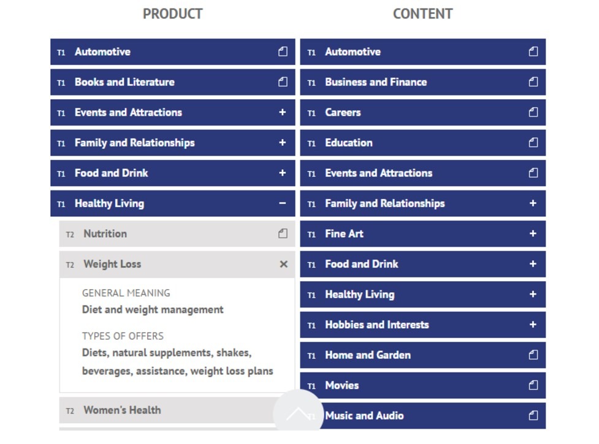Click the Movies row page icon
599x444 pixels.
pos(533,385)
